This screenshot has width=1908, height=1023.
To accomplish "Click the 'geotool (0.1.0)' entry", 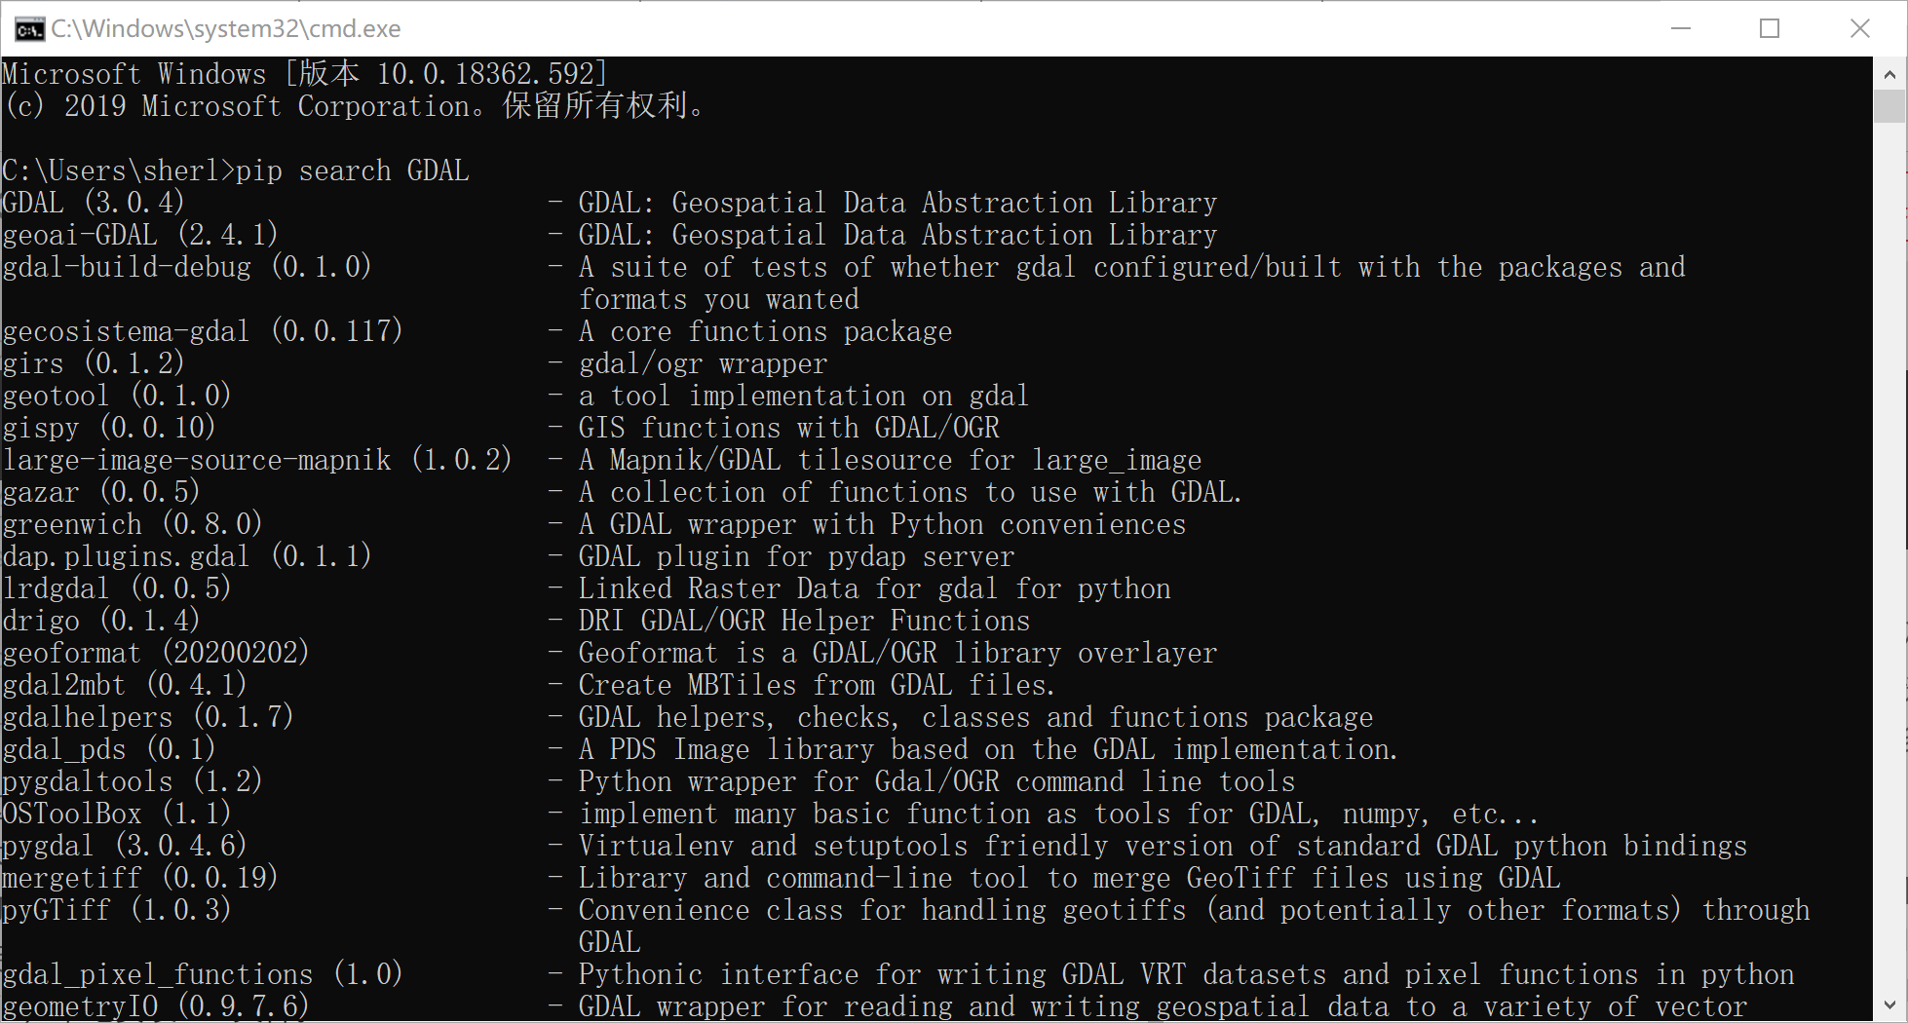I will tap(117, 396).
